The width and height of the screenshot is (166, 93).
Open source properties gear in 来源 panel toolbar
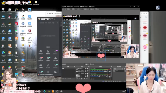[x=82, y=79]
